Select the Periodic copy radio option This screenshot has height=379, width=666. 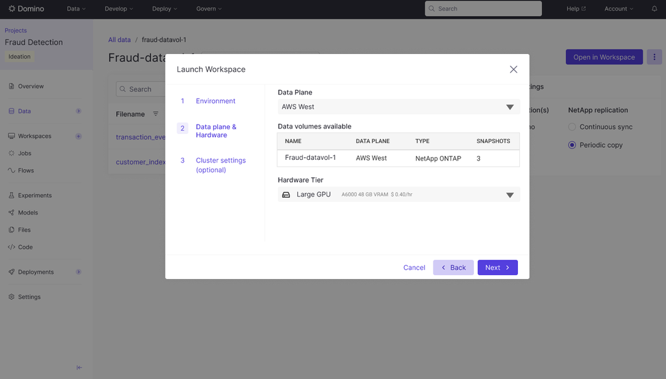[x=572, y=145]
